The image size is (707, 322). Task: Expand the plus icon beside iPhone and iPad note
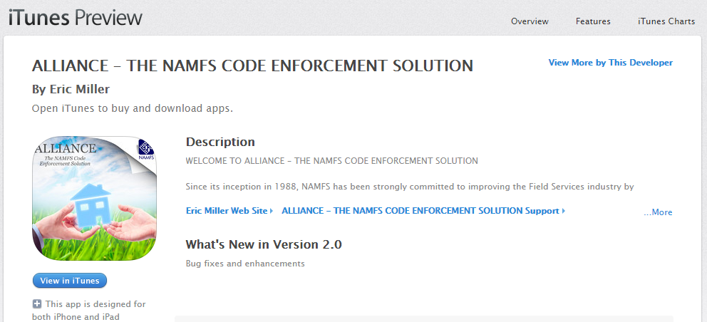(x=37, y=304)
